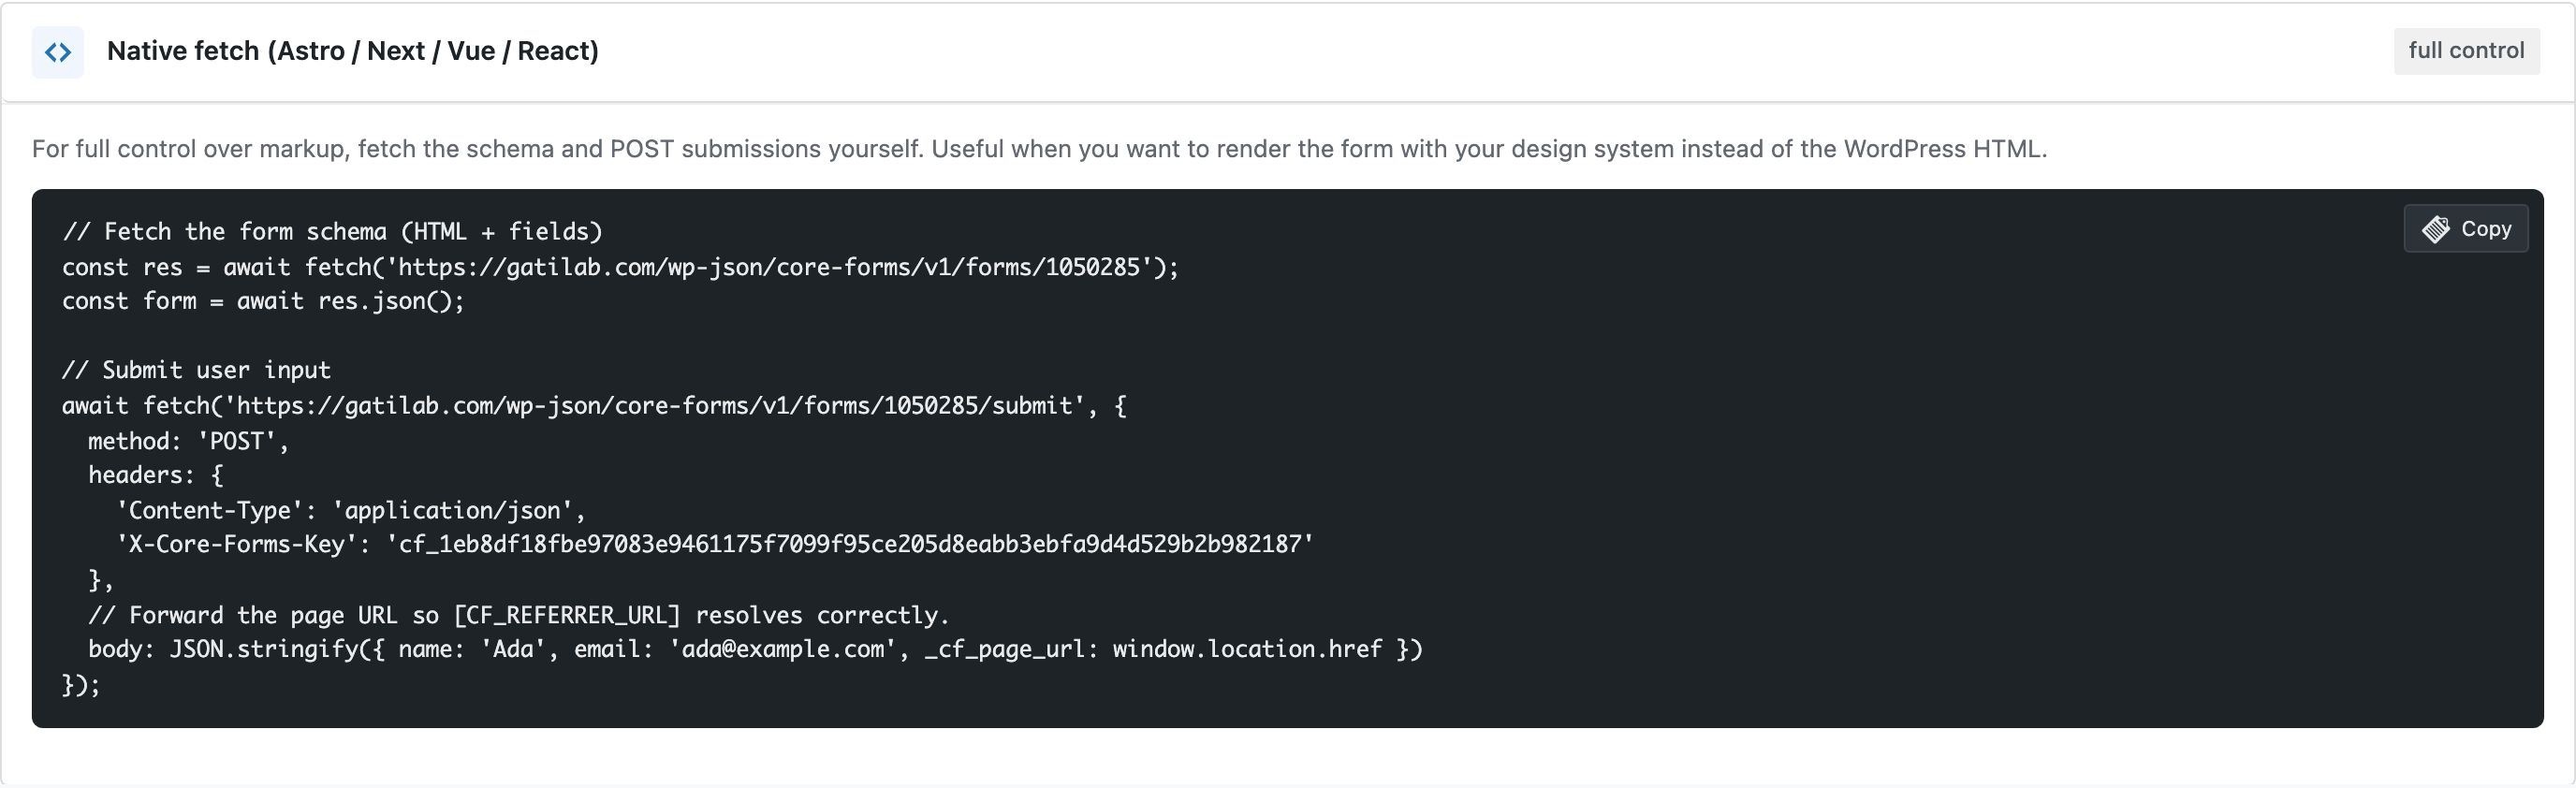Image resolution: width=2576 pixels, height=788 pixels.
Task: Click the "Native fetch (Astro / Next / Vue / React)" heading
Action: click(x=353, y=51)
